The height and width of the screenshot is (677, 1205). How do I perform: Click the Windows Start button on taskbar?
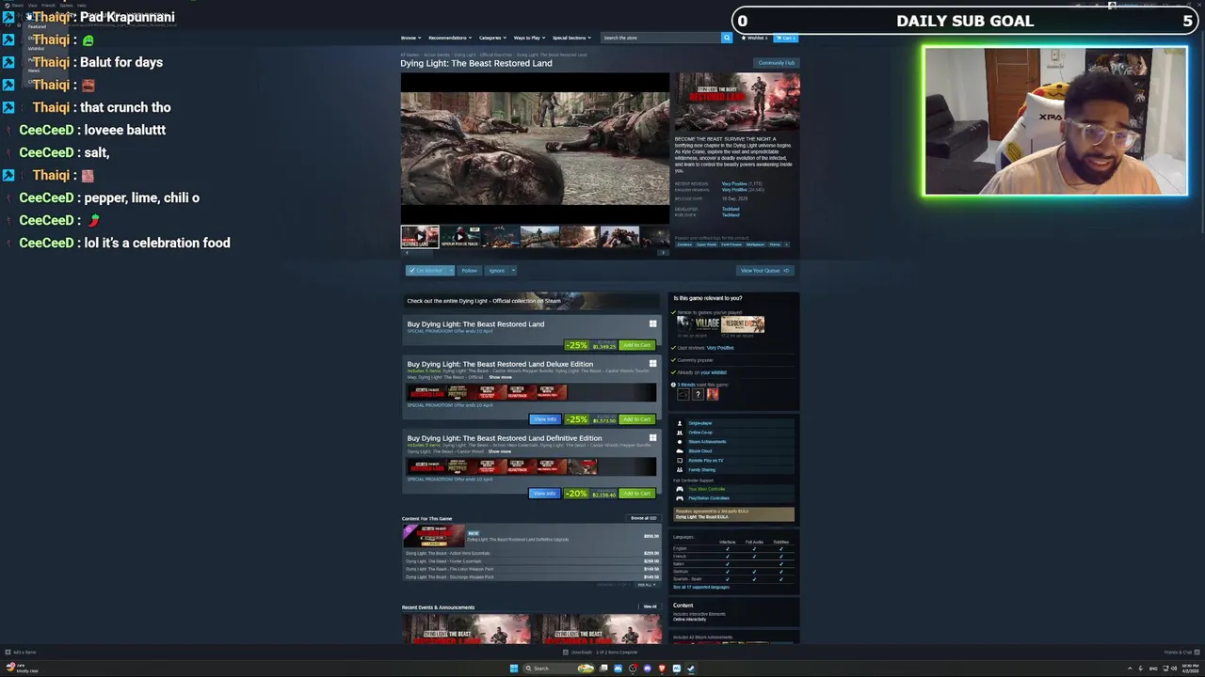tap(514, 669)
